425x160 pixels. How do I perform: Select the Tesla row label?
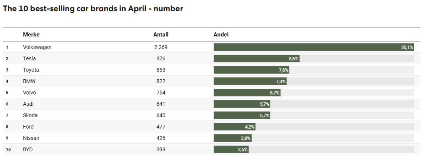point(29,59)
